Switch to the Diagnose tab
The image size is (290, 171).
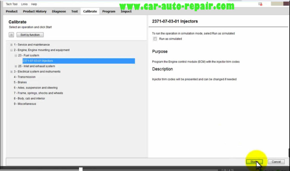pos(59,11)
